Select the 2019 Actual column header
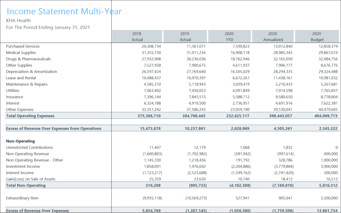Viewport: 341px width, 213px height. pyautogui.click(x=185, y=37)
